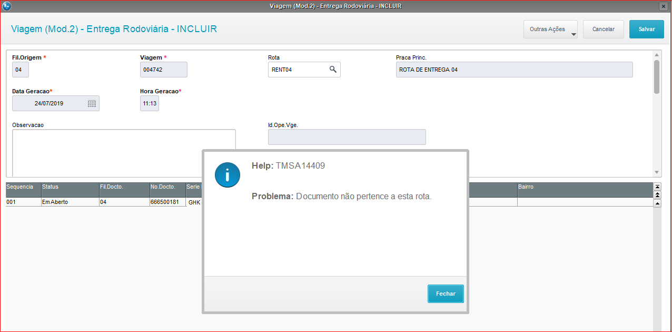Screen dimensions: 672x332
Task: Close the window with title bar X
Action: click(664, 6)
